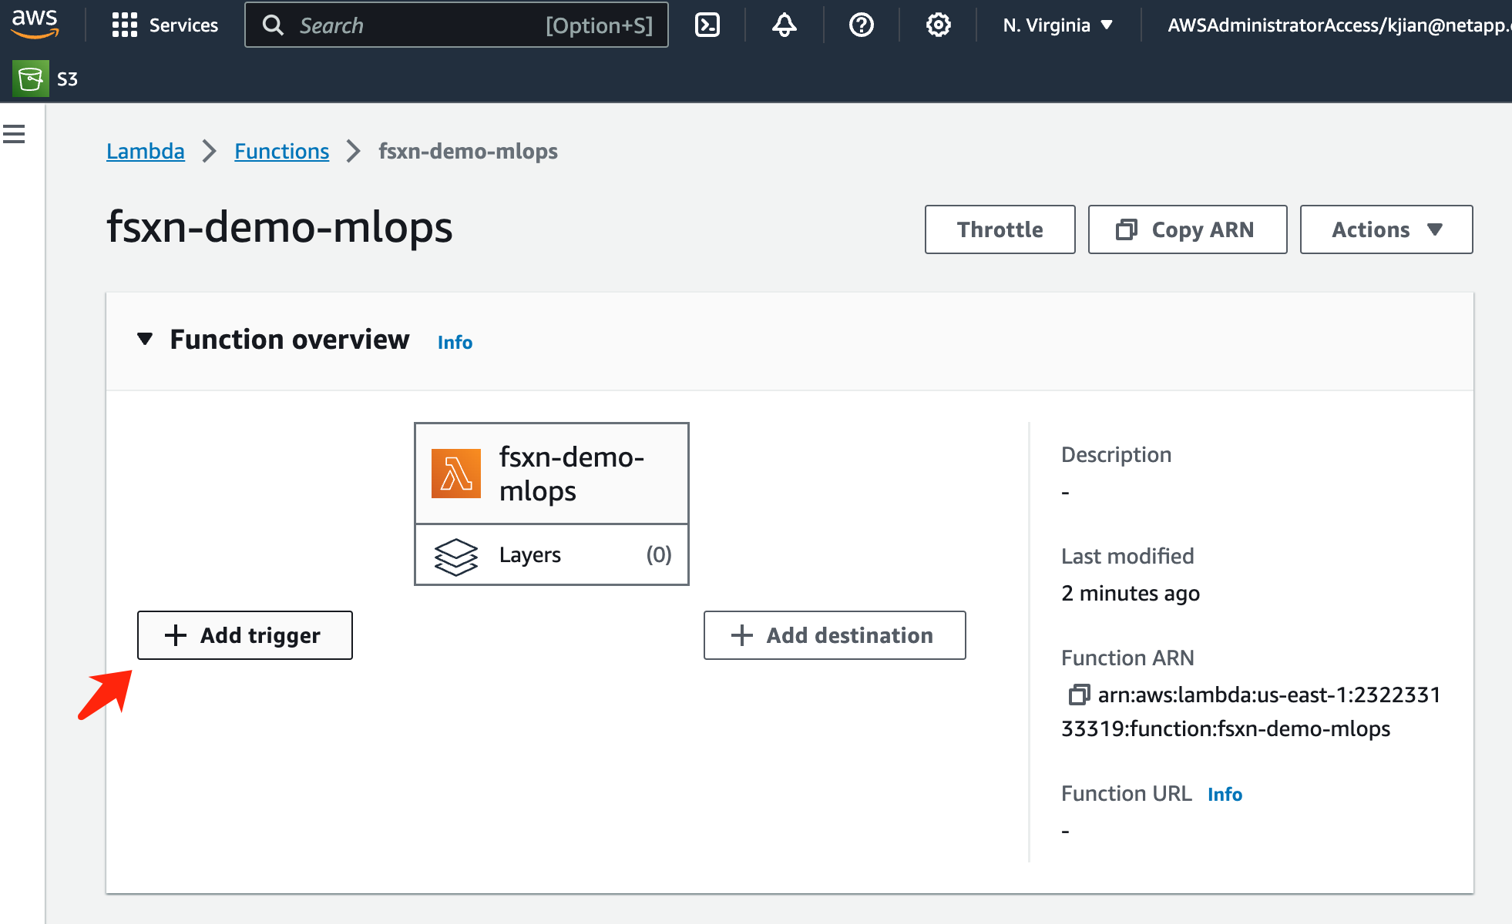The width and height of the screenshot is (1512, 924).
Task: Collapse the Function overview section
Action: pos(145,340)
